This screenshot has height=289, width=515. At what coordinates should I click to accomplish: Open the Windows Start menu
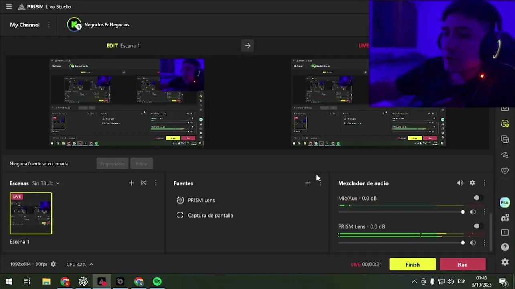click(x=9, y=282)
